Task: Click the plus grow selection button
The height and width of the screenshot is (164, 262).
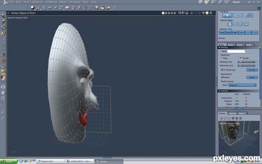Action: 255,33
